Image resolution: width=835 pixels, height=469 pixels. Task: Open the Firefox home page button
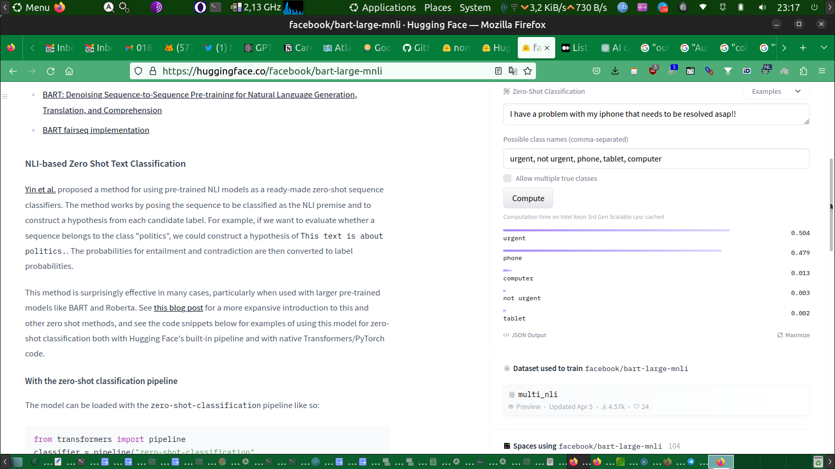[x=69, y=71]
